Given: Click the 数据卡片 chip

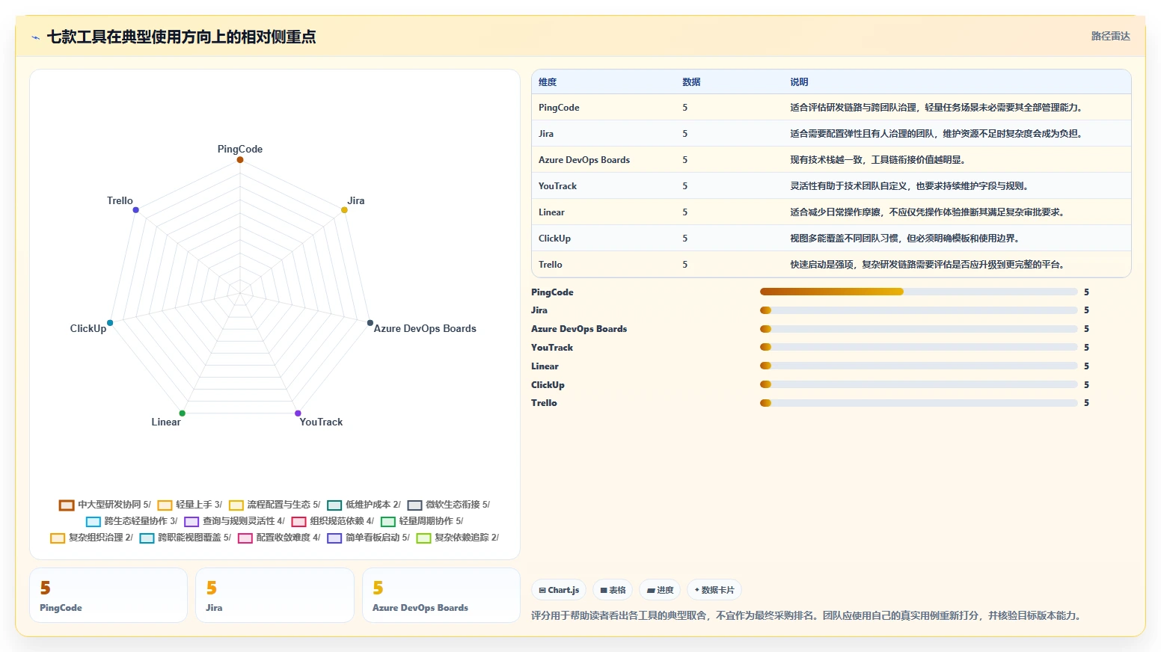Looking at the screenshot, I should point(714,590).
